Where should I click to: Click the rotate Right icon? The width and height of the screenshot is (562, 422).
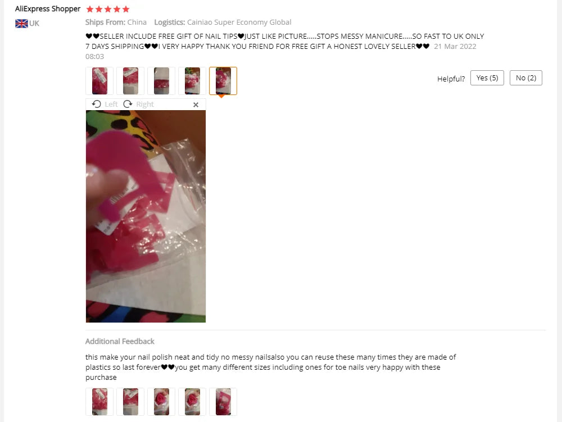[x=128, y=105]
